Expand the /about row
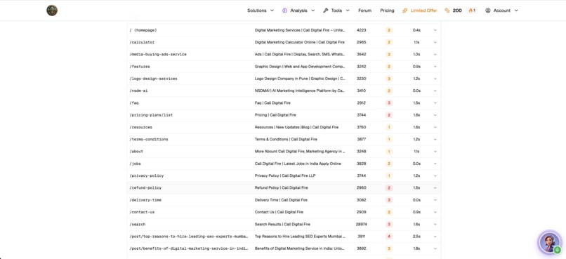Screen dimensions: 566x259 [435, 152]
